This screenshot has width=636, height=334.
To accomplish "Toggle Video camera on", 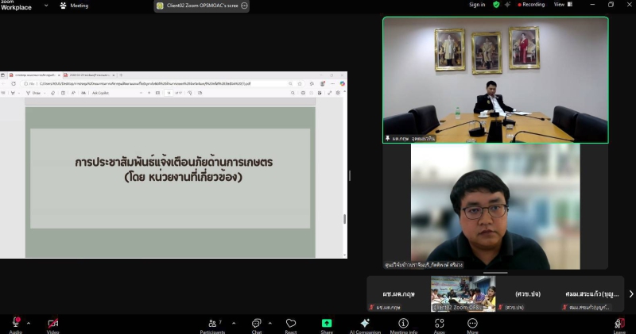I will tap(52, 324).
